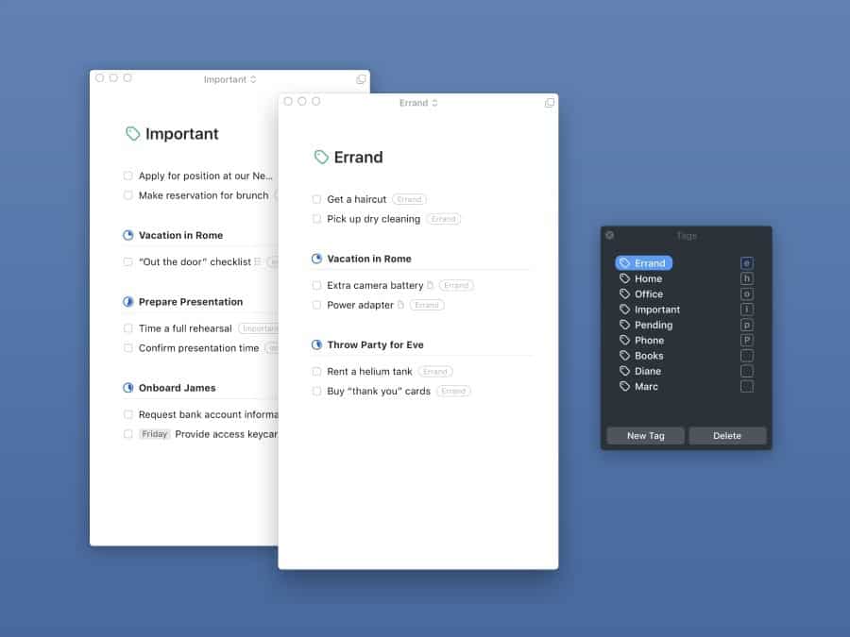
Task: Open new window icon in Errand title bar
Action: coord(550,103)
